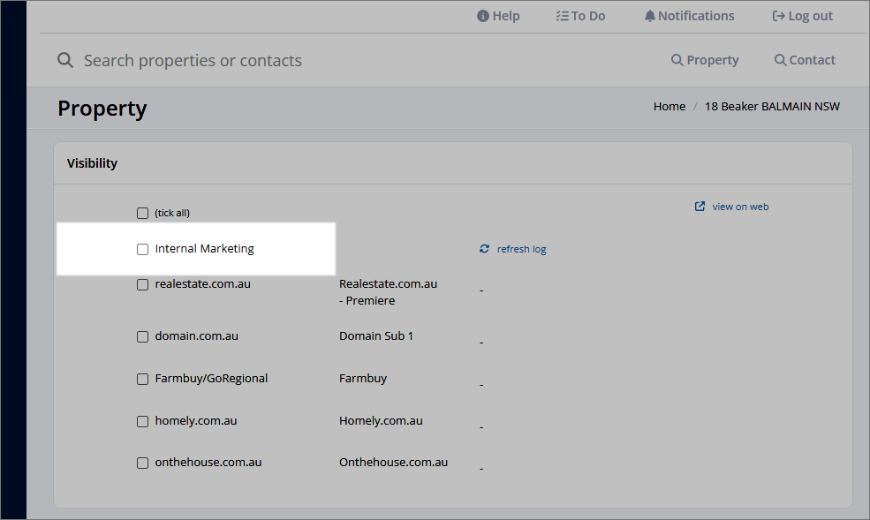Image resolution: width=870 pixels, height=520 pixels.
Task: Click the Help info icon
Action: coord(483,16)
